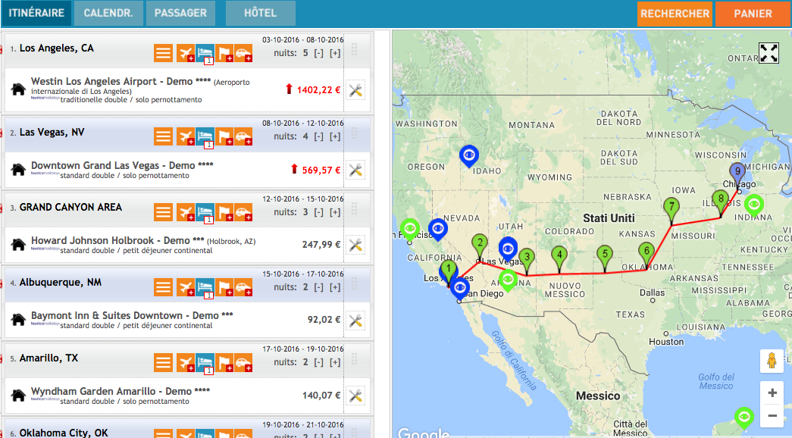The height and width of the screenshot is (438, 792).
Task: Increase nights for Amarillo
Action: coord(335,362)
